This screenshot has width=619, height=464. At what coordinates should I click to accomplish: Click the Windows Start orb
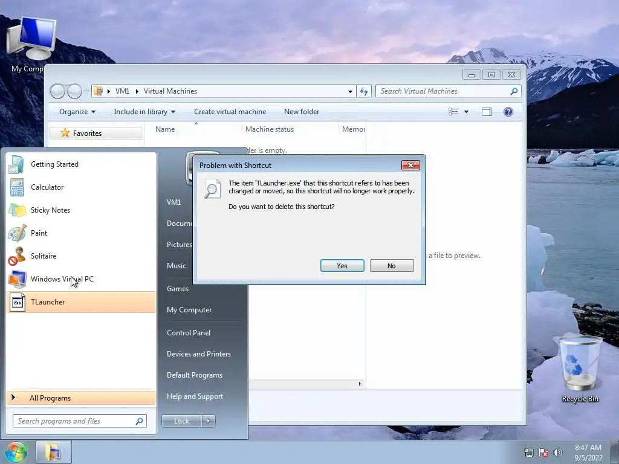pyautogui.click(x=16, y=452)
